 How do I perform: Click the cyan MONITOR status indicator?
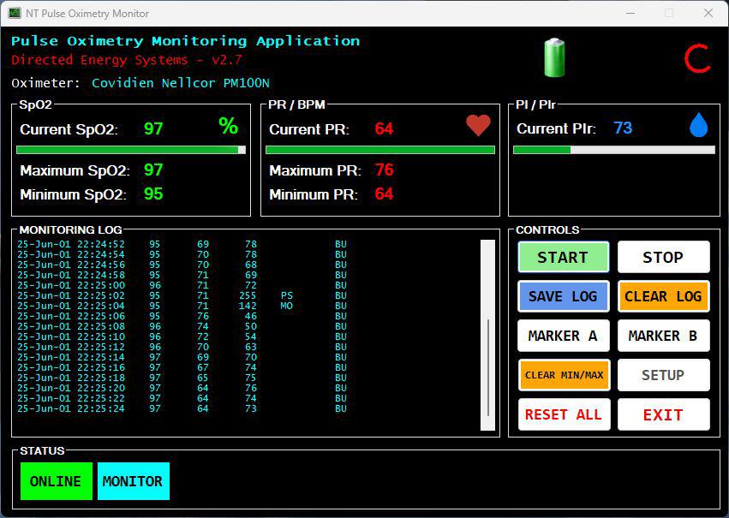click(133, 481)
